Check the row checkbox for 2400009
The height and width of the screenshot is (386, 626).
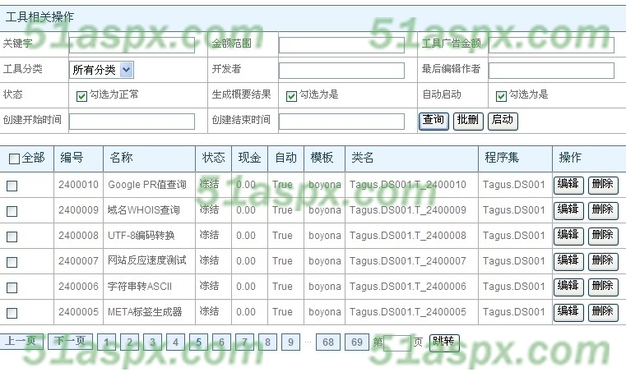click(12, 211)
